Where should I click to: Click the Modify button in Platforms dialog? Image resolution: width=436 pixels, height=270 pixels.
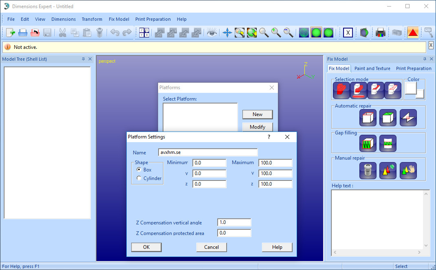258,127
